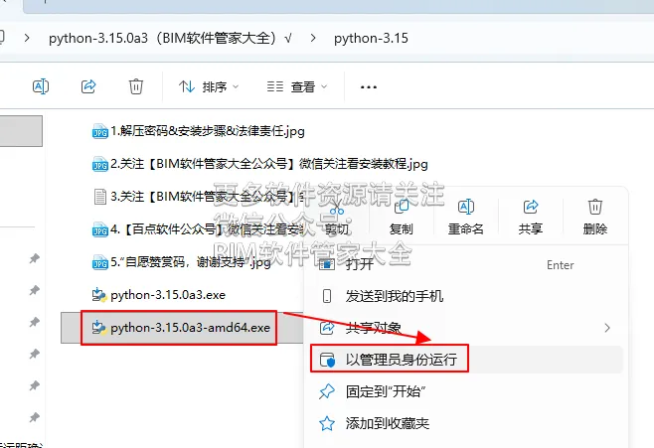The image size is (654, 448).
Task: Click 复制 copy icon in context menu
Action: [402, 218]
